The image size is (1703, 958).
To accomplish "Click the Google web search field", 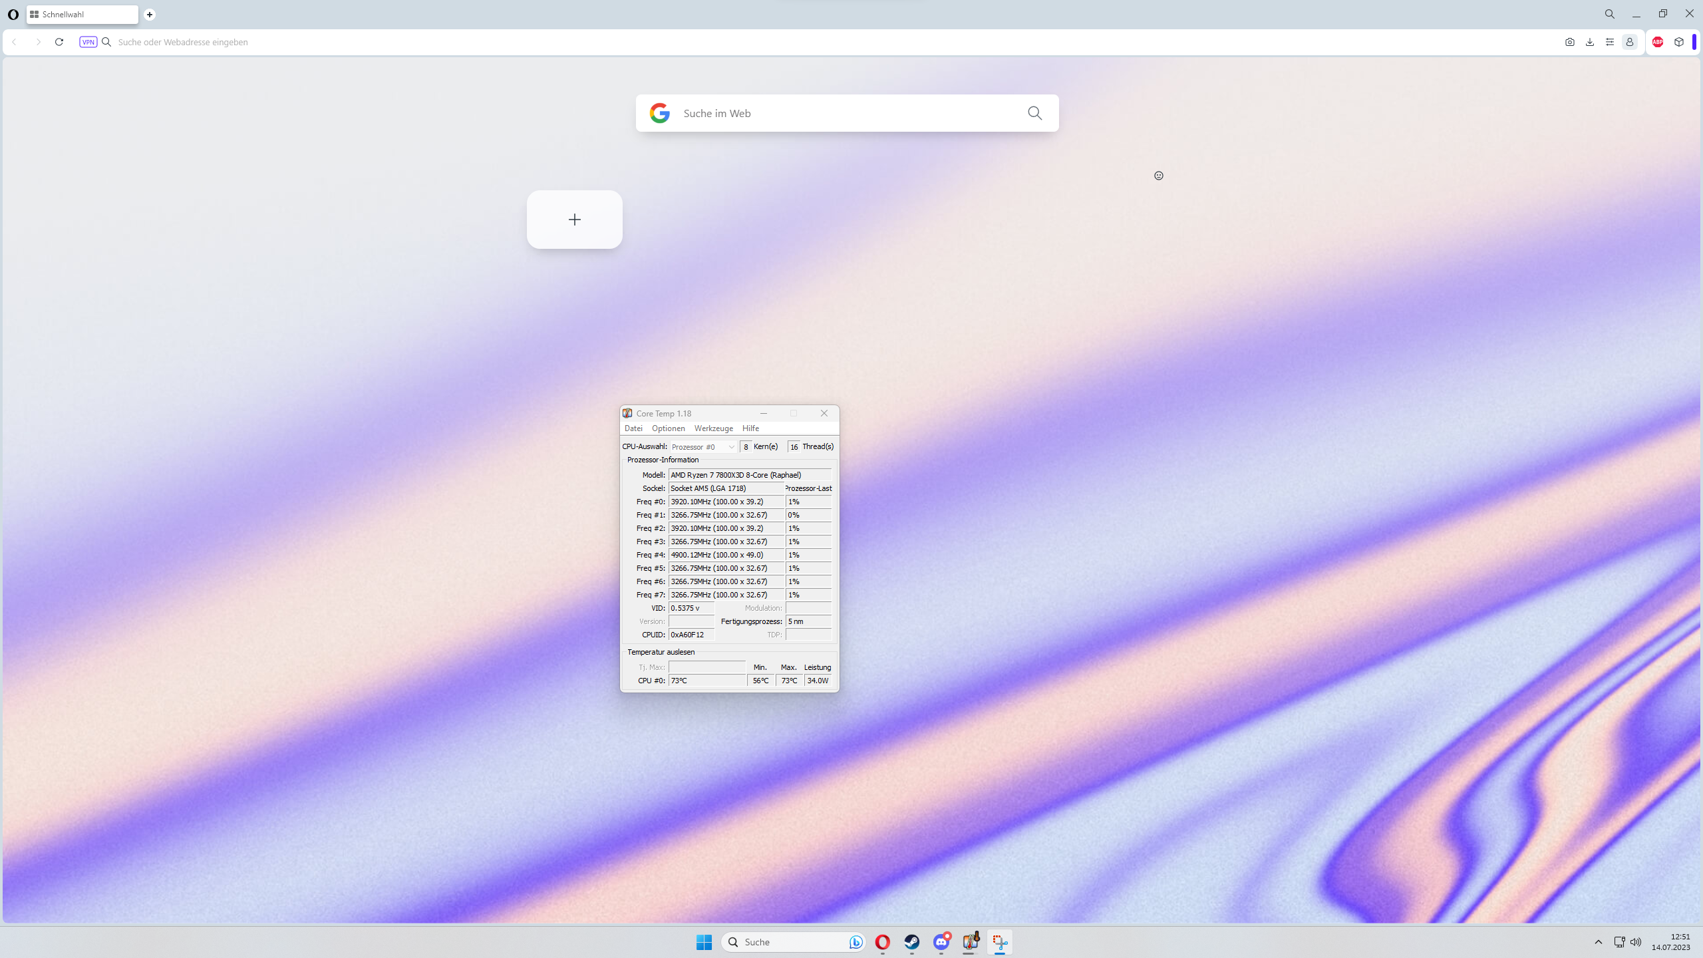I will click(845, 113).
